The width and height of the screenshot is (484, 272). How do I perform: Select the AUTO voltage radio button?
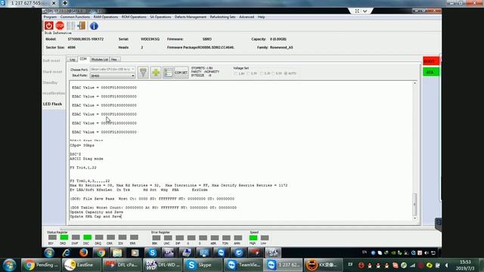tap(286, 73)
